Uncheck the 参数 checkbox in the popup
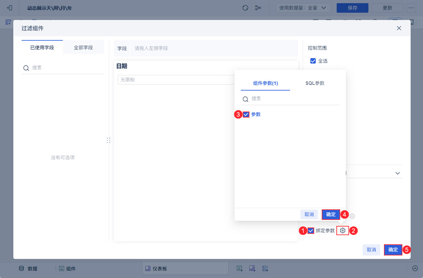The width and height of the screenshot is (423, 278). [x=246, y=114]
